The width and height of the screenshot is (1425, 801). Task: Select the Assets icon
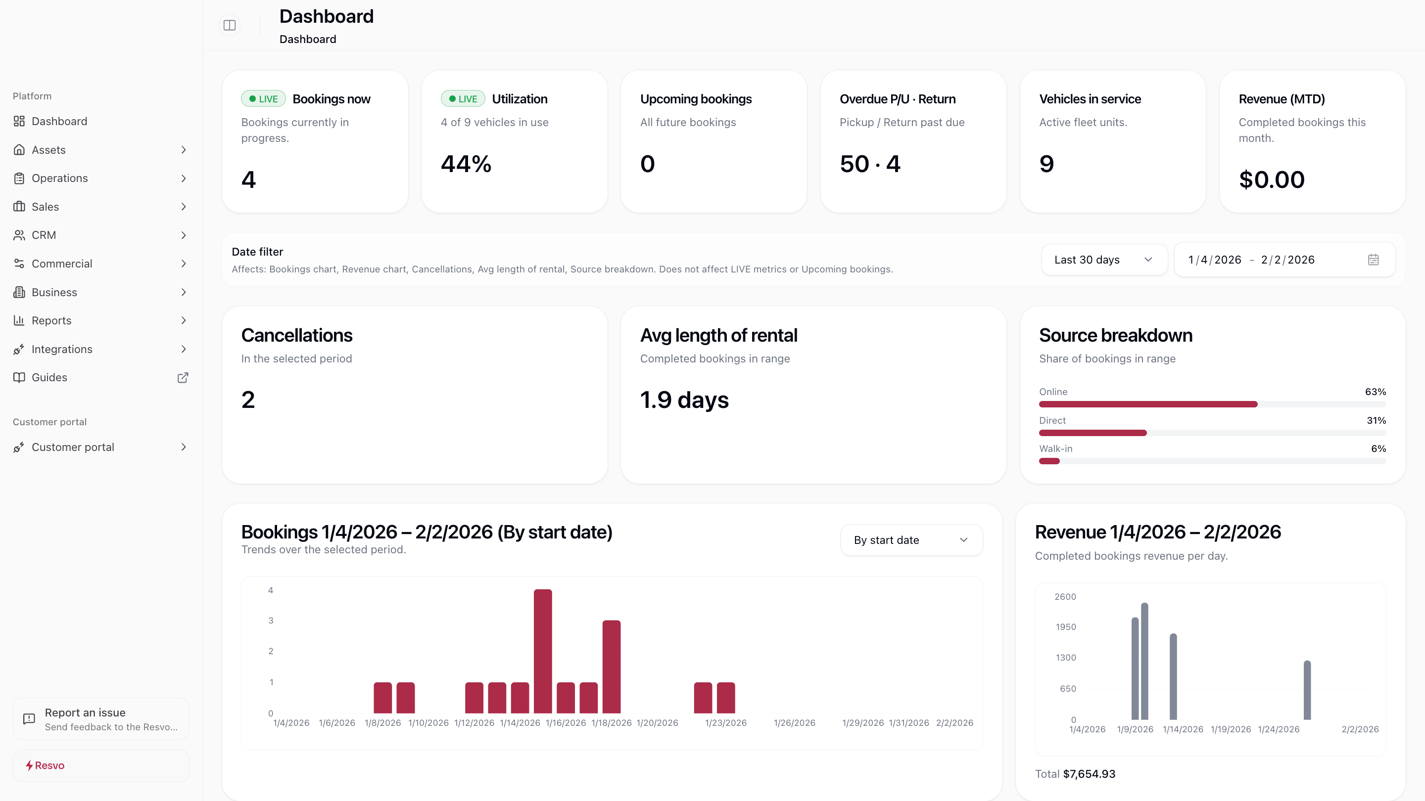pyautogui.click(x=19, y=150)
